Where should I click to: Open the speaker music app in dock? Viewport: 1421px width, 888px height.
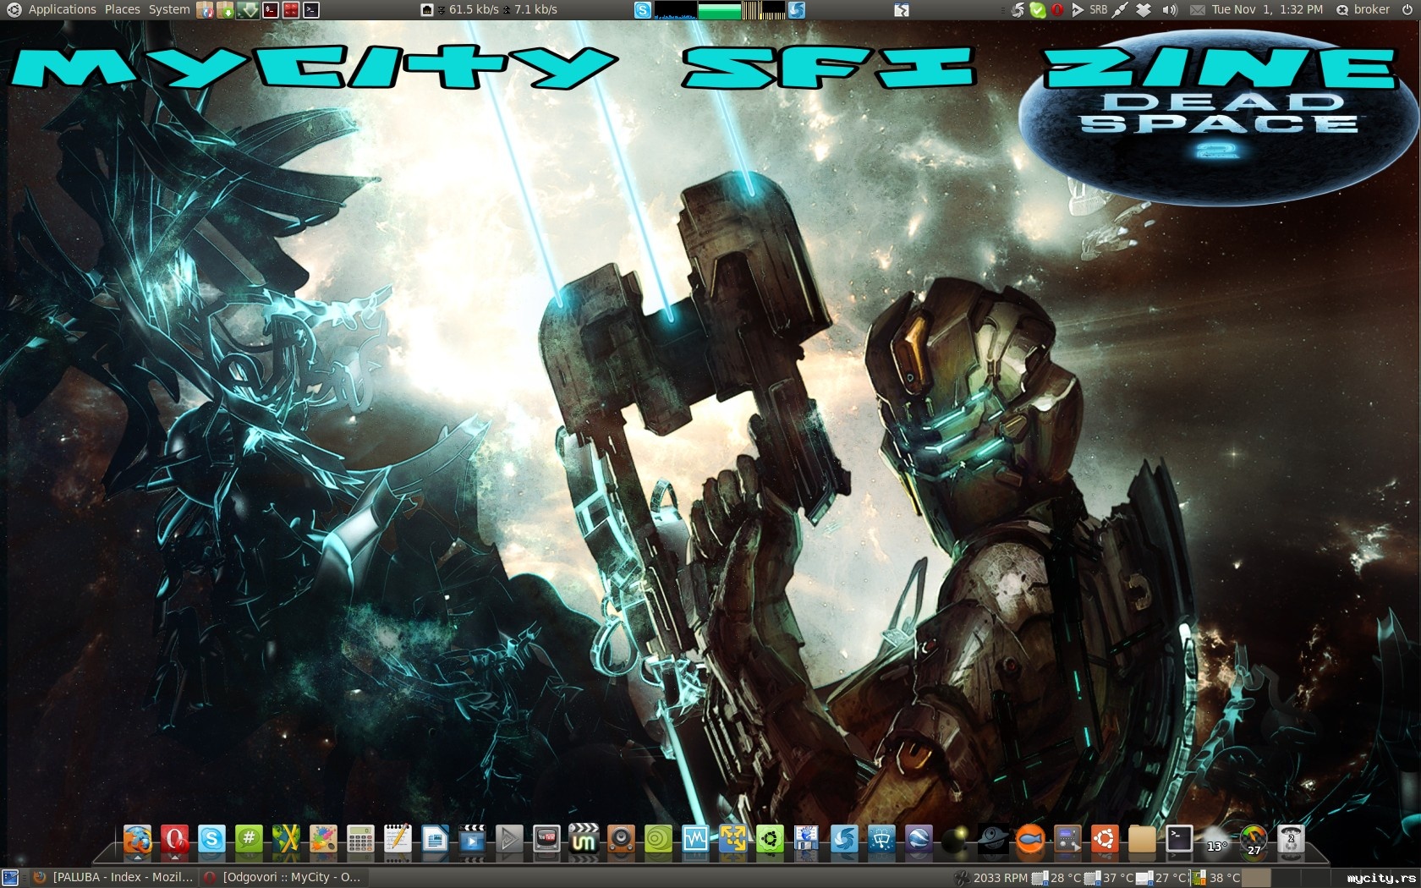(x=621, y=840)
